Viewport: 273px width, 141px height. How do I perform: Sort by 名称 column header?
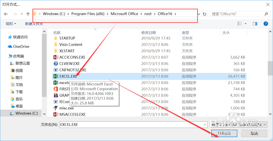pyautogui.click(x=57, y=33)
